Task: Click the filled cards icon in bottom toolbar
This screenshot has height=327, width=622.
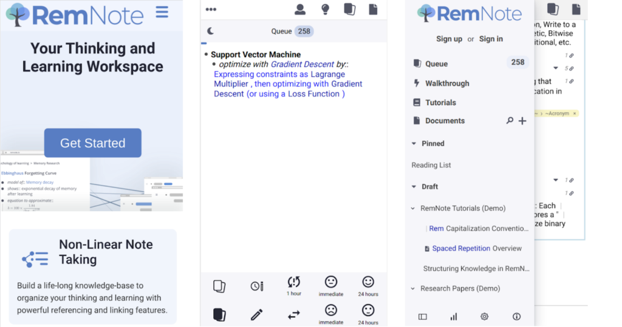Action: pyautogui.click(x=219, y=315)
